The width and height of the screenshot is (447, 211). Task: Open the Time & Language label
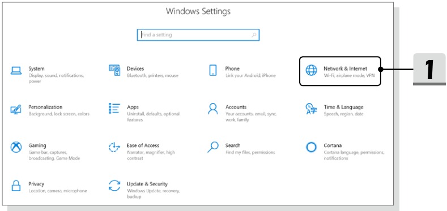tap(343, 107)
